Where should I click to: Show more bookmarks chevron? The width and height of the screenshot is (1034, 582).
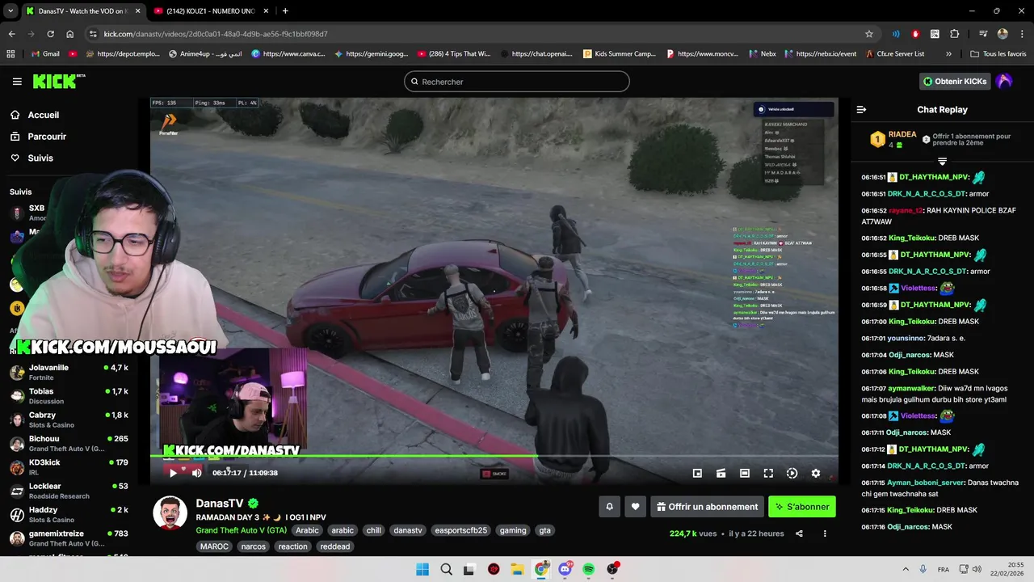(x=948, y=54)
